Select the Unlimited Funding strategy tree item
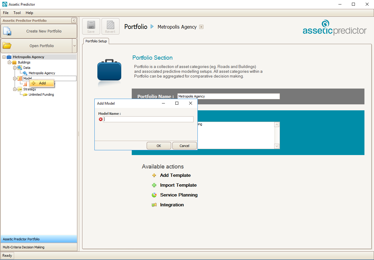374x260 pixels. pyautogui.click(x=41, y=95)
